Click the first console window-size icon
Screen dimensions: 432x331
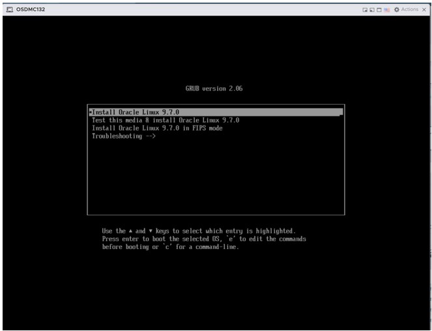(x=365, y=10)
